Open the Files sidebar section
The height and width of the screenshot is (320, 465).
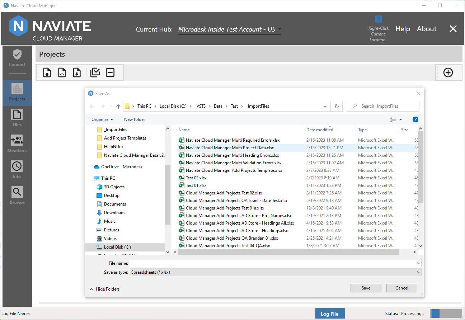click(17, 118)
